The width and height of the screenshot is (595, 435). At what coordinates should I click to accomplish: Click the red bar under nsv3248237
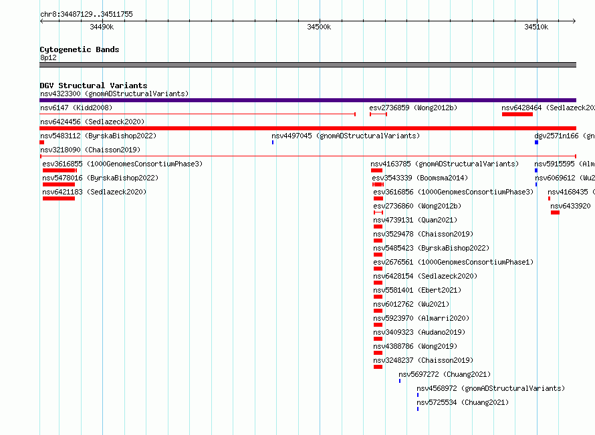pyautogui.click(x=378, y=367)
